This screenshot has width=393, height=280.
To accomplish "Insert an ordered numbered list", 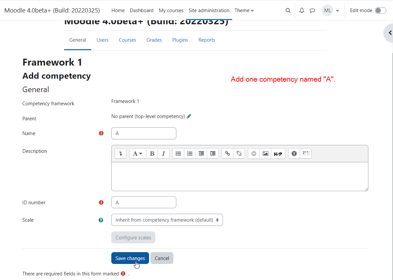I will tap(190, 154).
